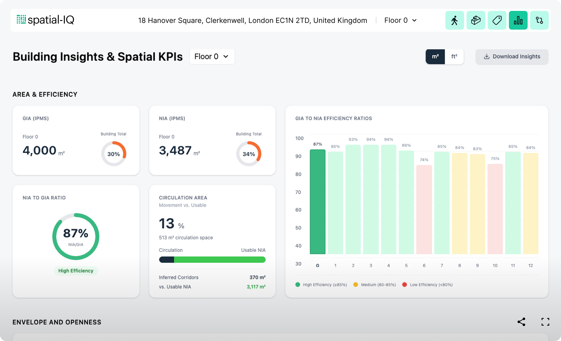Switch units to square meters
The image size is (561, 341).
[x=435, y=56]
